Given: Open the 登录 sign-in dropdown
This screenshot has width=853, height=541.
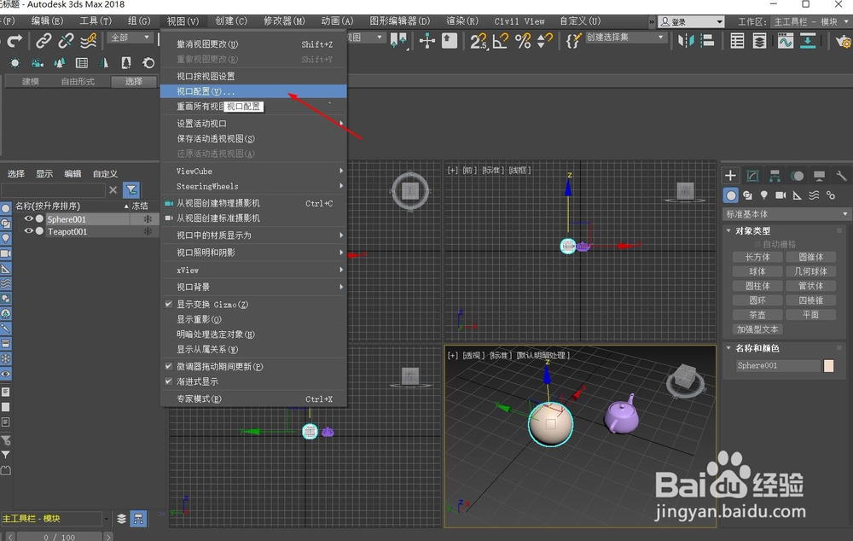Looking at the screenshot, I should (692, 22).
